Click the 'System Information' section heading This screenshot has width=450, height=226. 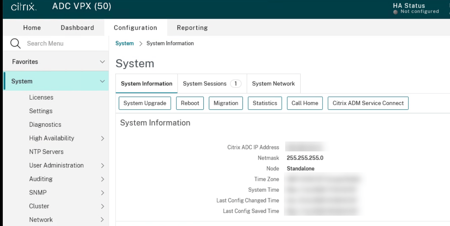155,123
